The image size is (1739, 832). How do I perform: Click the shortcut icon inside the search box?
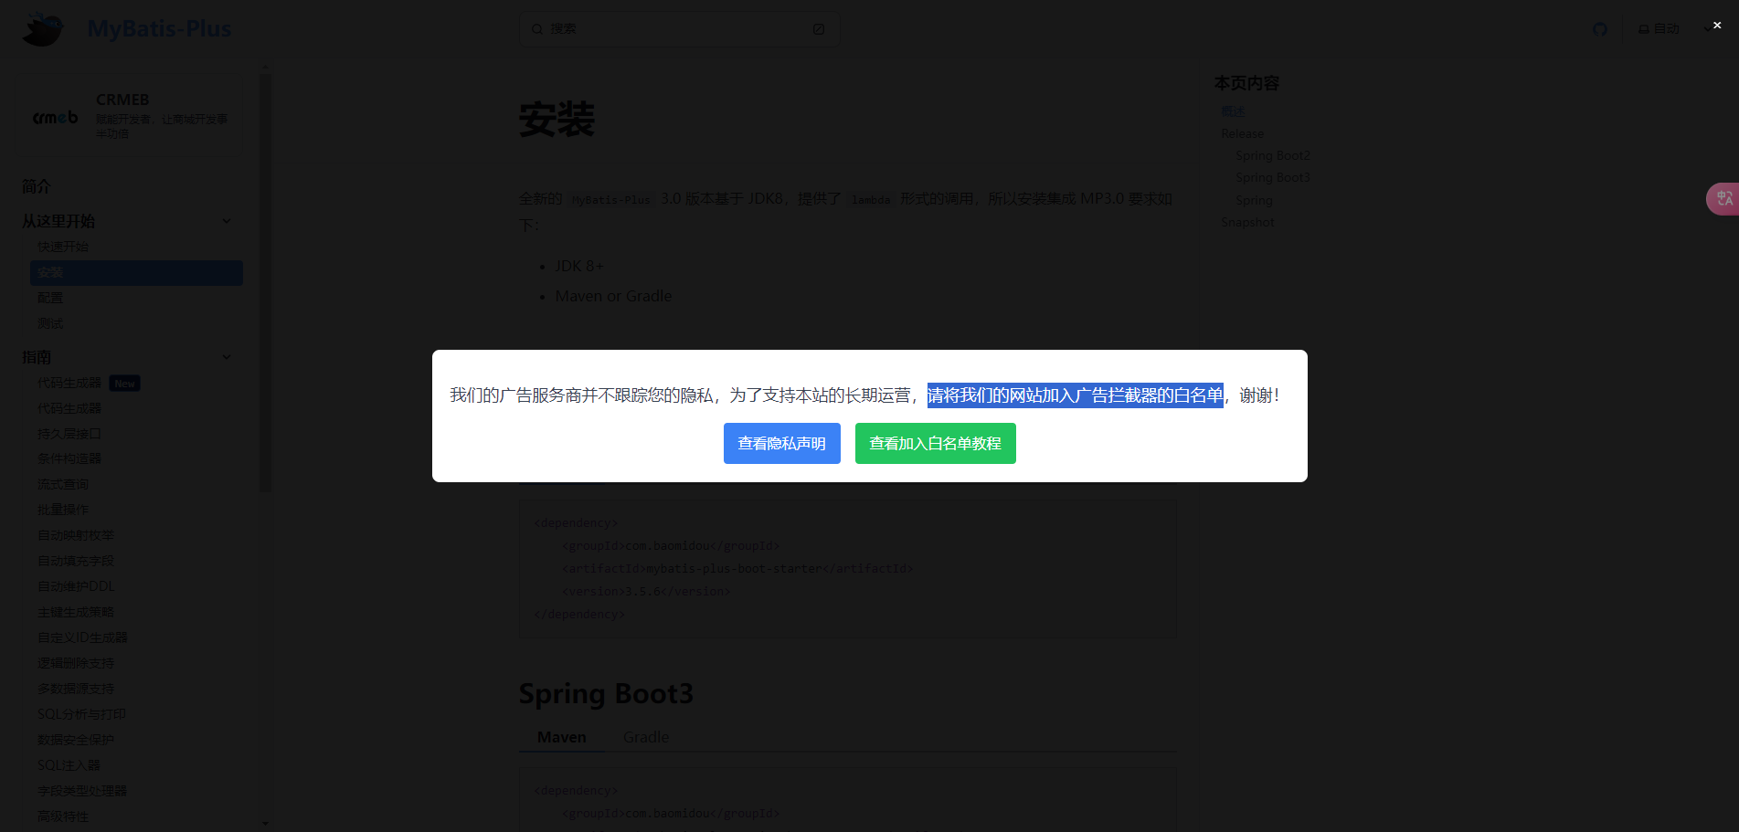(x=818, y=28)
